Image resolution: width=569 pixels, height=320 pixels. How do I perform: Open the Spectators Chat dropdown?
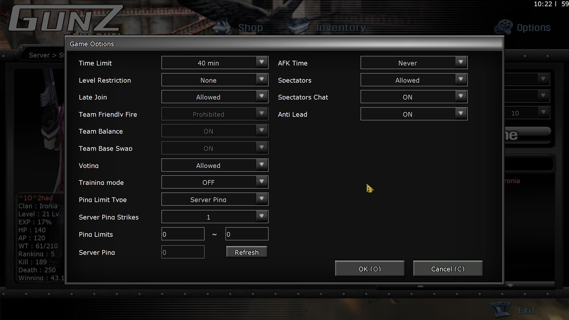(x=414, y=97)
